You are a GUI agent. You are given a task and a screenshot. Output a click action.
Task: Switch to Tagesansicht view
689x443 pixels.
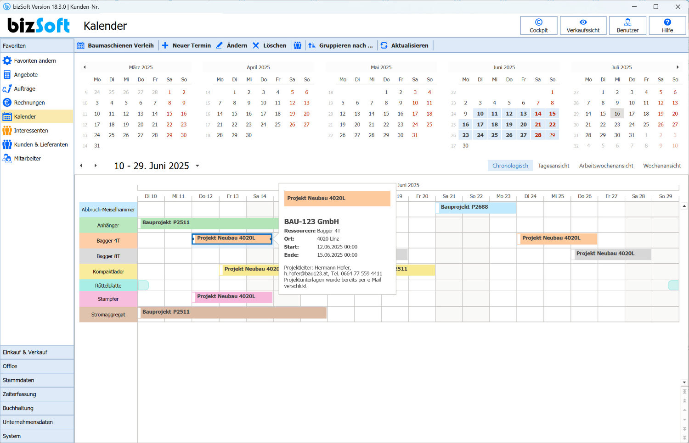553,166
